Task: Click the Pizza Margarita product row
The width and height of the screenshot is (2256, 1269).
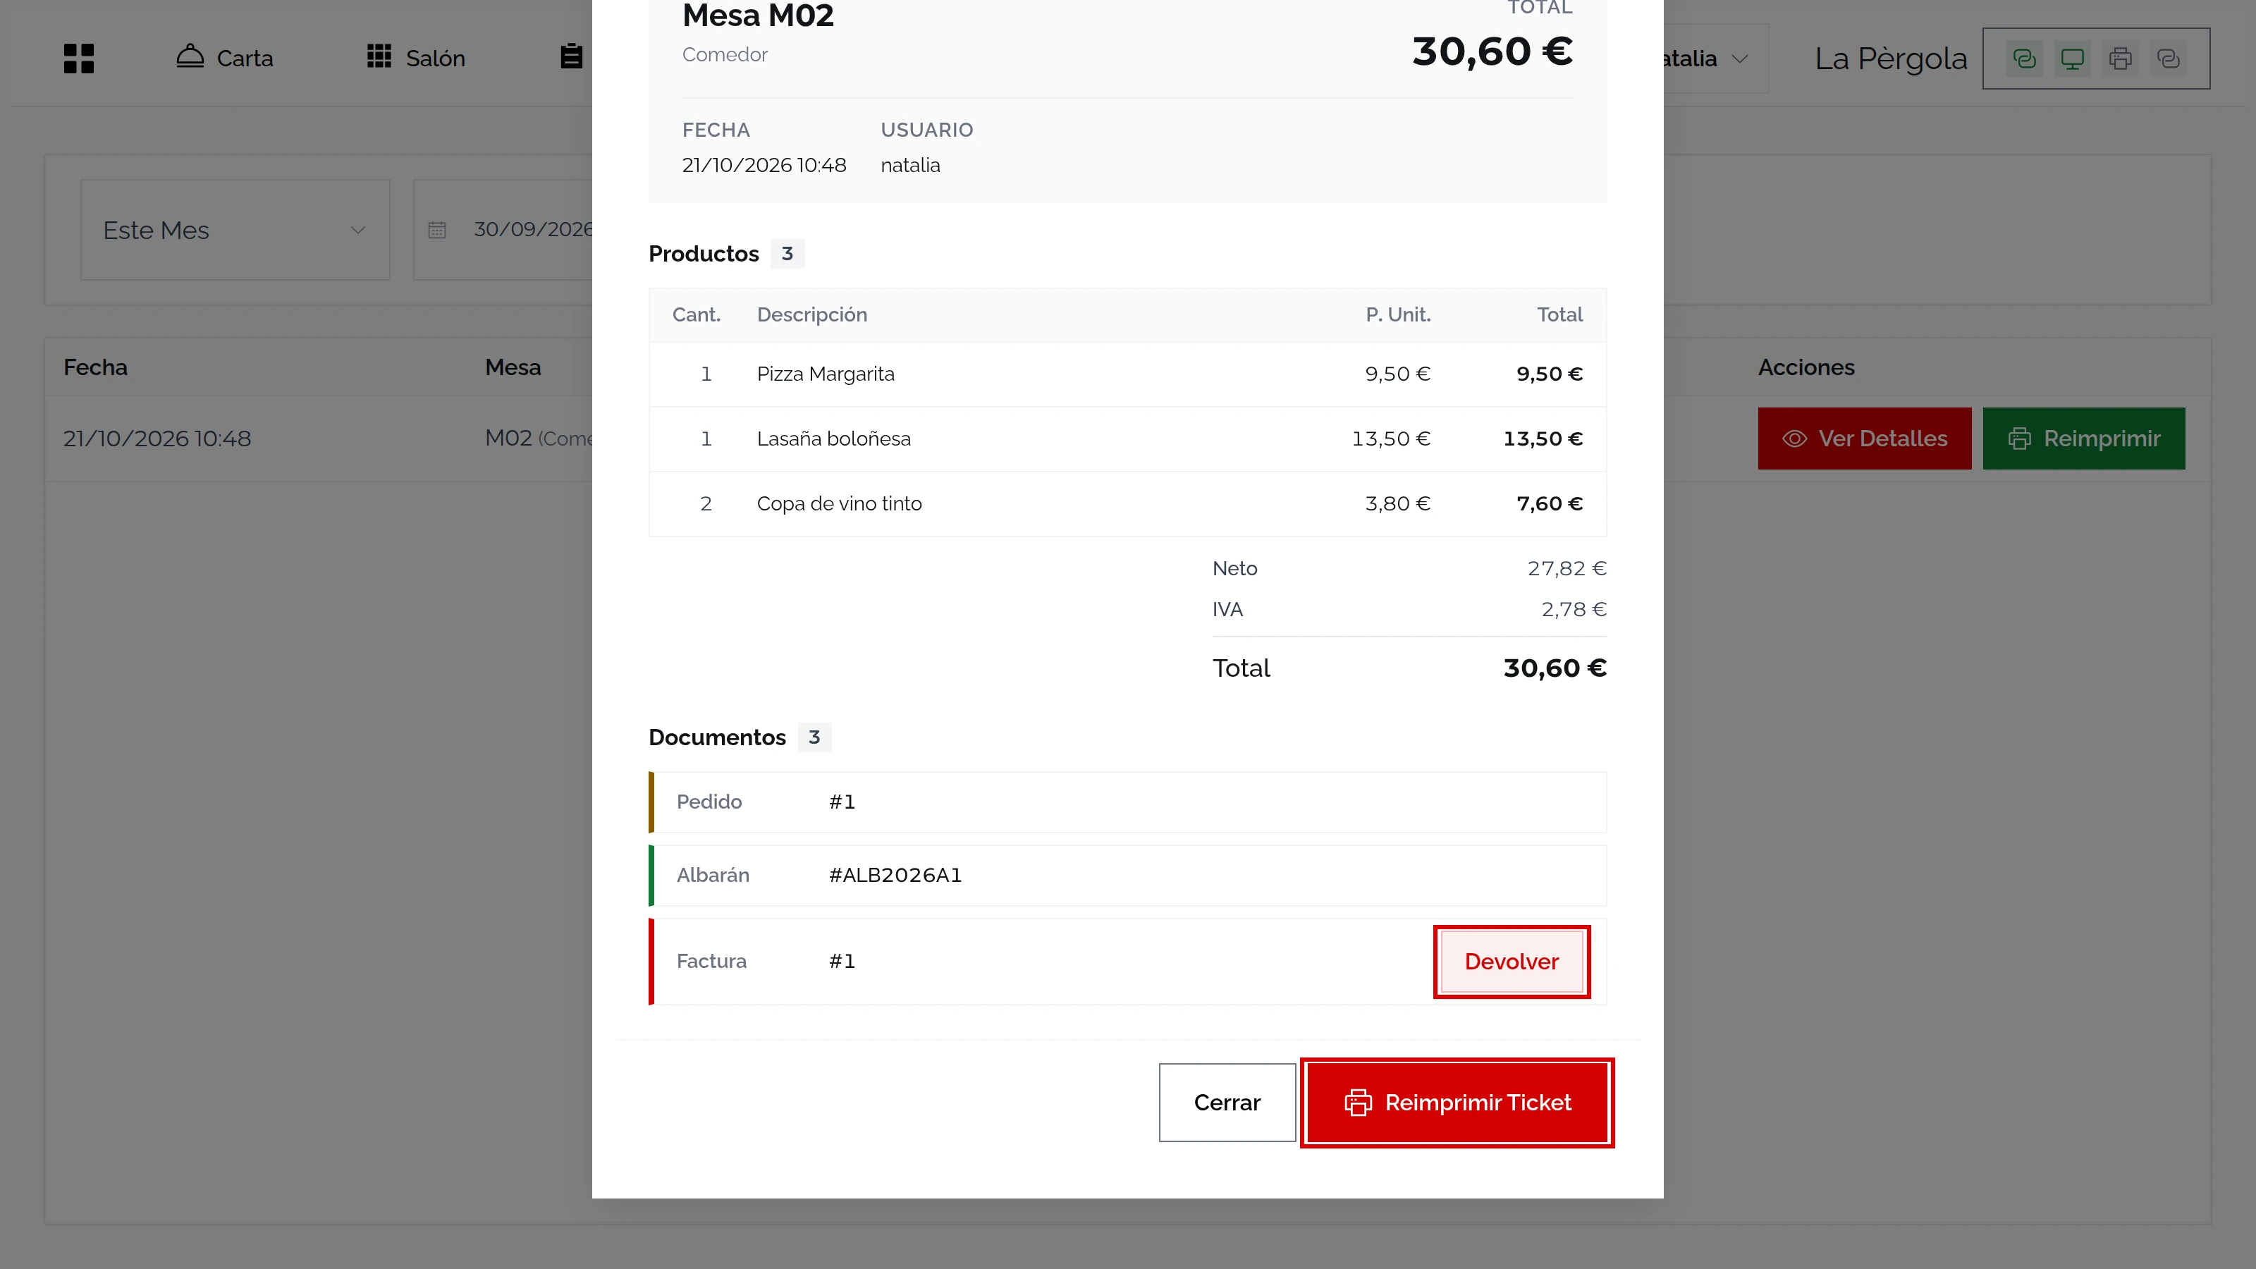Action: (x=1128, y=374)
